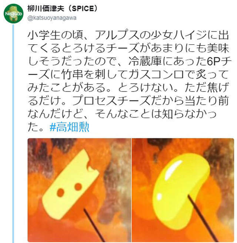Click the first tweet line starting with 小学生の頃

(128, 35)
